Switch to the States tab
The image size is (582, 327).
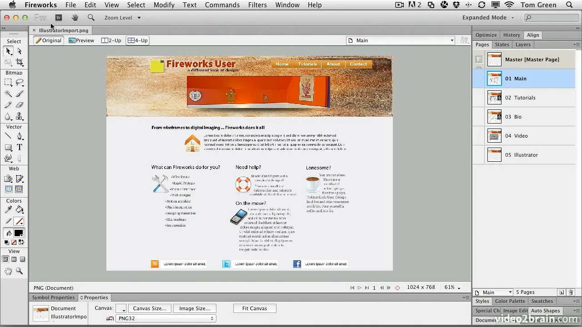(502, 45)
